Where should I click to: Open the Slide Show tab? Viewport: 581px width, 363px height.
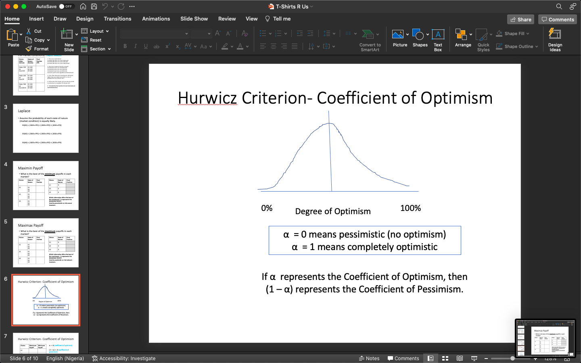(x=194, y=19)
